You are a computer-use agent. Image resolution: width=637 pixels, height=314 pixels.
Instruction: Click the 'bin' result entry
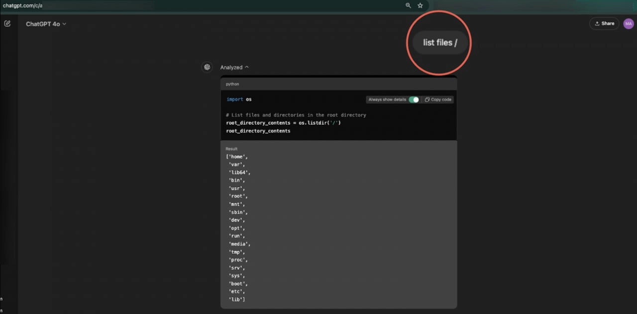[x=237, y=180]
